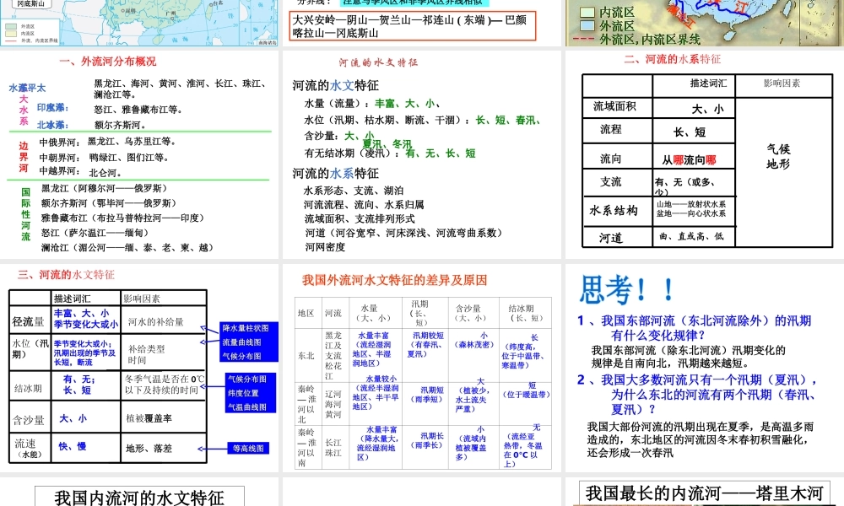844x506 pixels.
Task: Select the slide 我国最长的内流河——塔里木河
Action: click(705, 492)
